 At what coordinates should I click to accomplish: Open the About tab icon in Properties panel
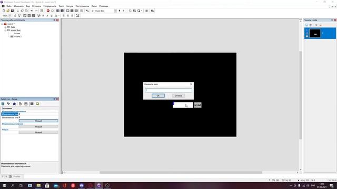pyautogui.click(x=37, y=104)
